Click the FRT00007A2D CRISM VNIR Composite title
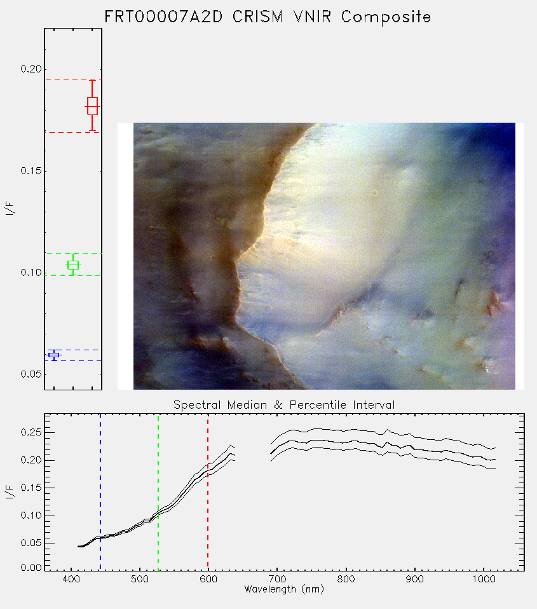The image size is (537, 609). [x=268, y=17]
